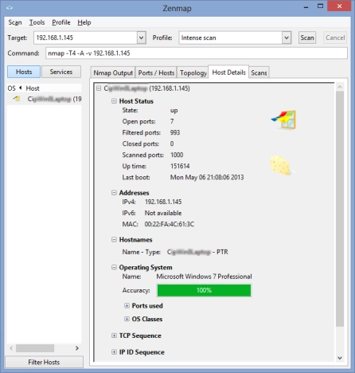Click the Target input field

[x=85, y=37]
